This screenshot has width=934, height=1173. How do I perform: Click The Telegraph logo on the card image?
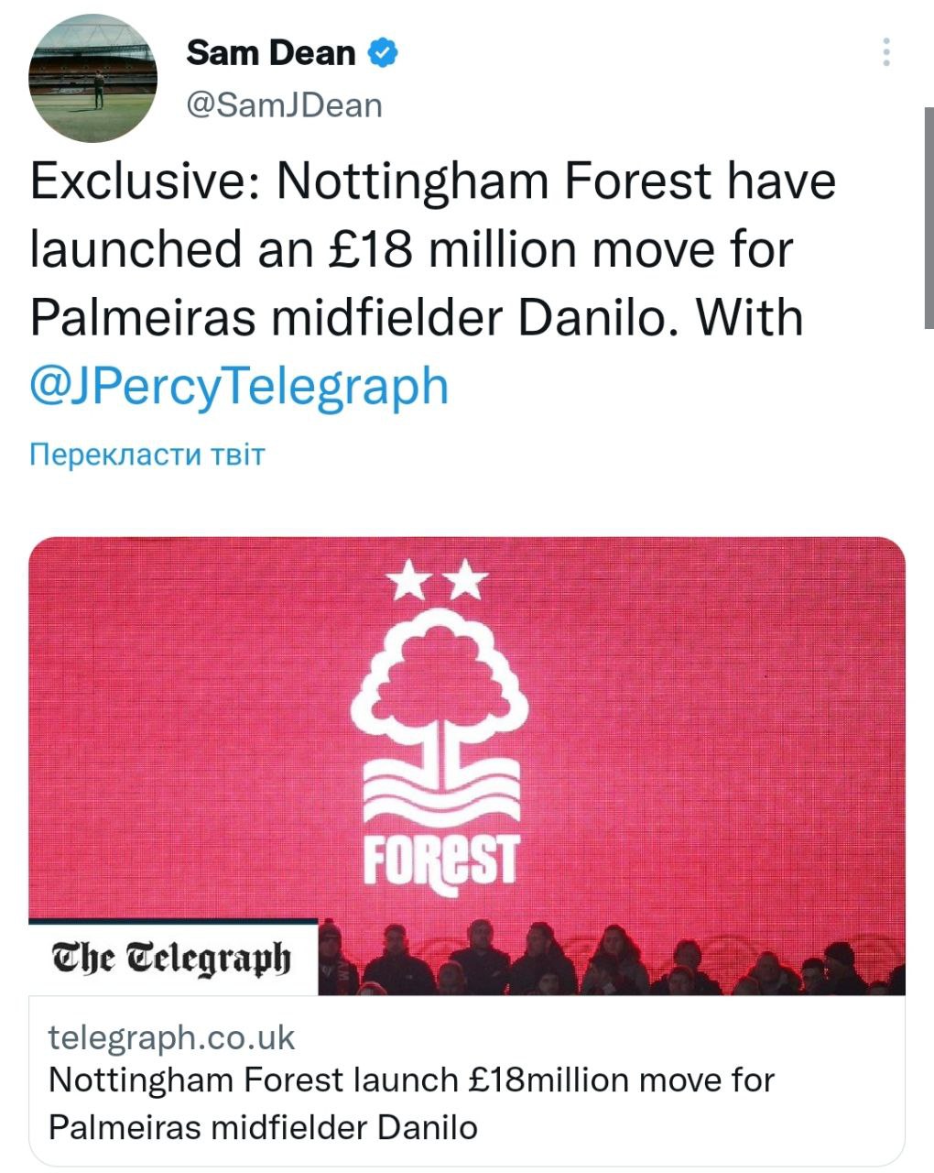(x=173, y=958)
